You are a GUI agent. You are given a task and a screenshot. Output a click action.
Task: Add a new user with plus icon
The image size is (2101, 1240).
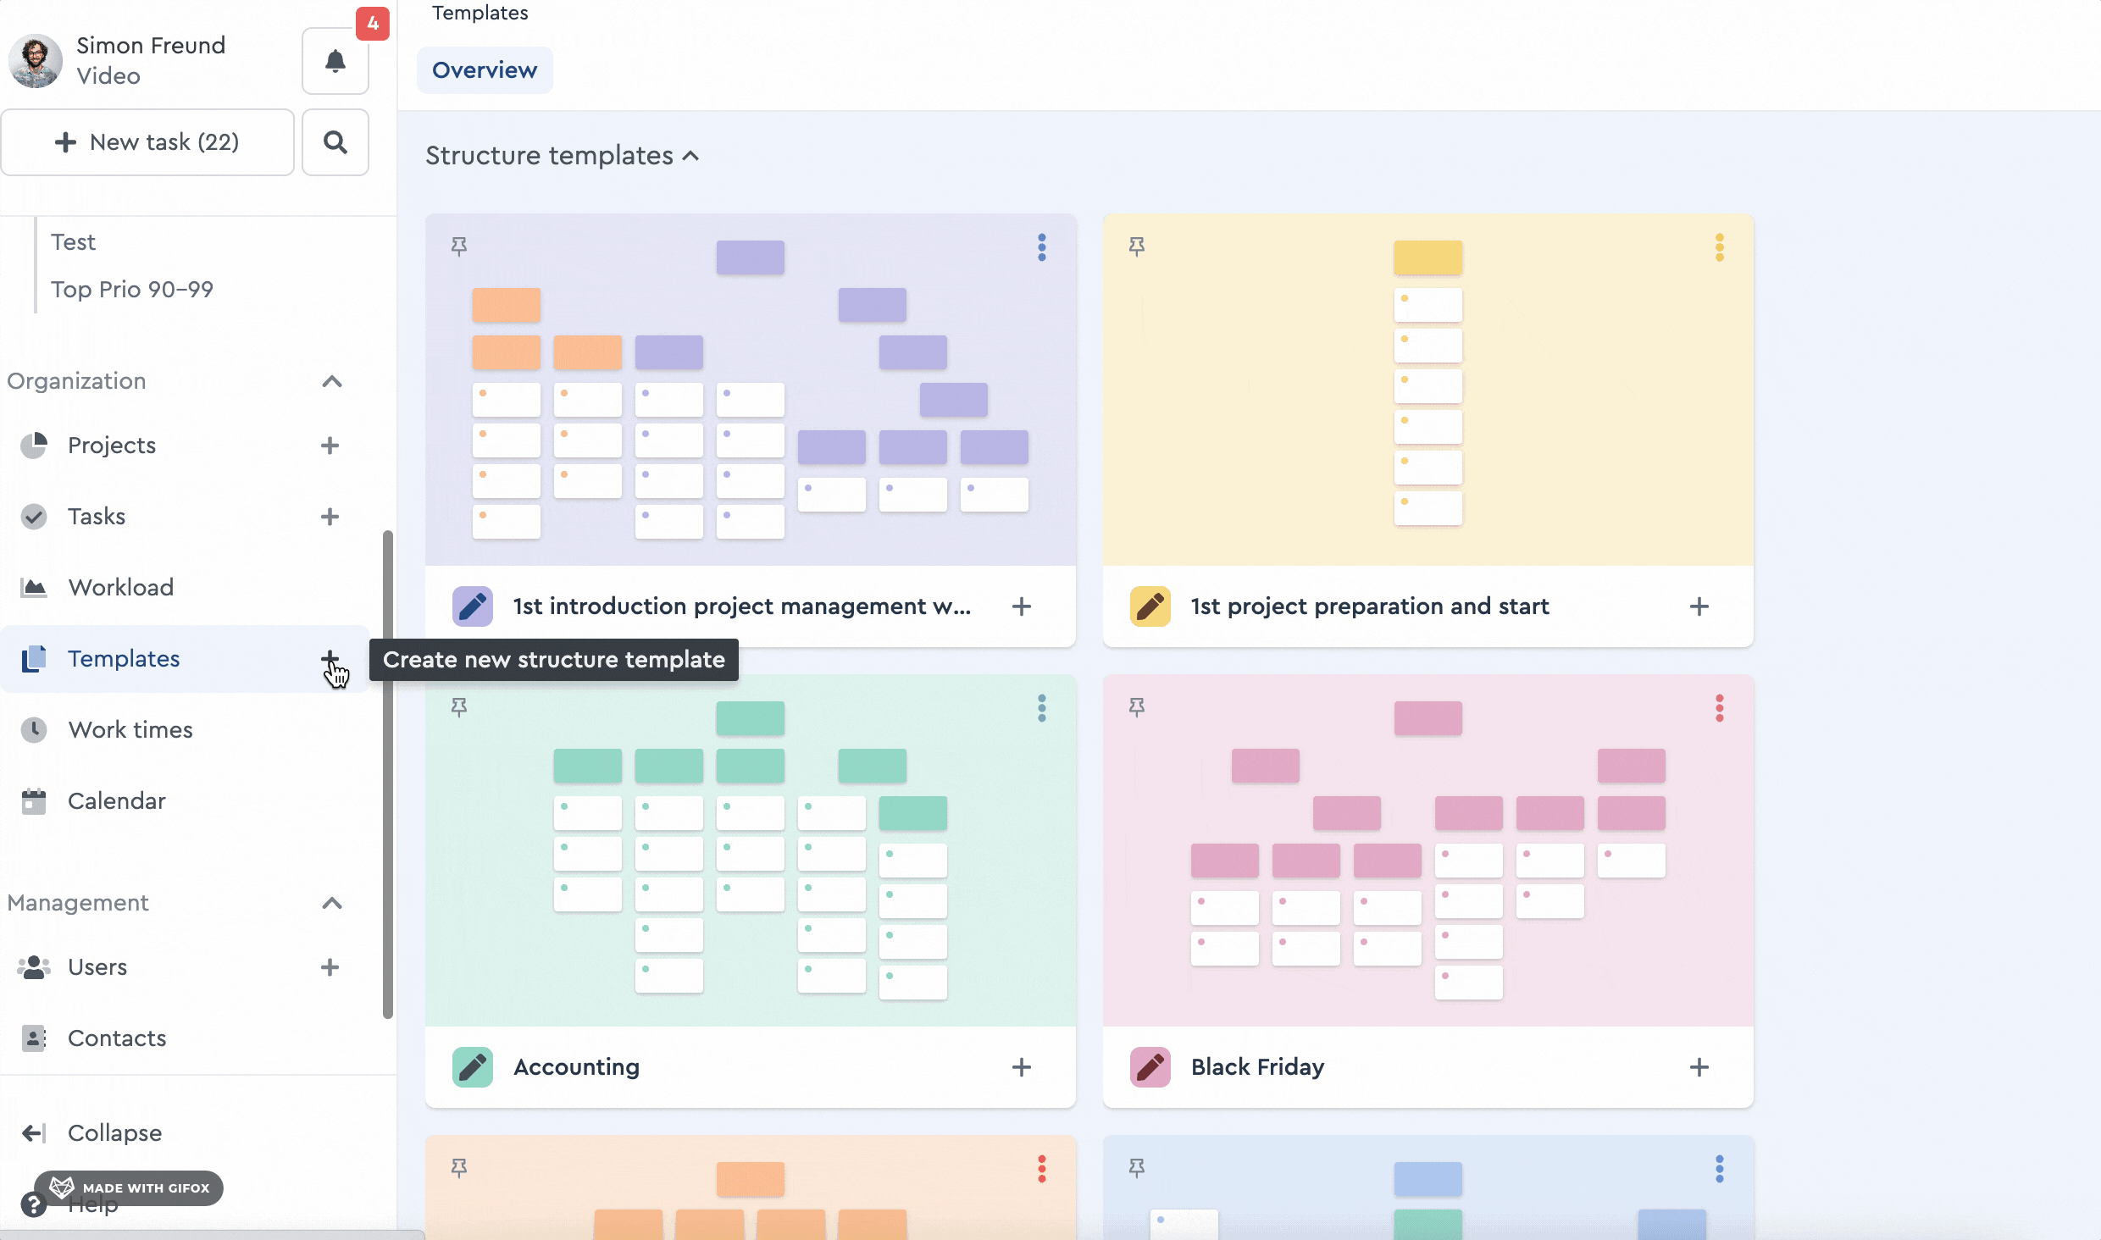click(x=330, y=967)
